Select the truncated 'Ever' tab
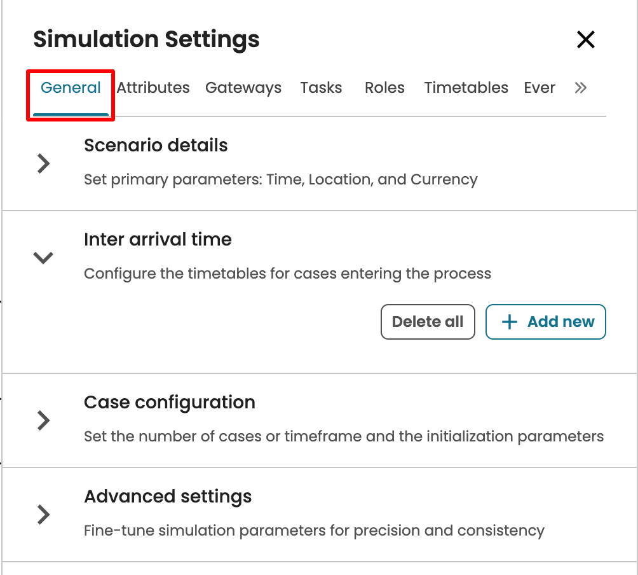Image resolution: width=638 pixels, height=575 pixels. (540, 88)
